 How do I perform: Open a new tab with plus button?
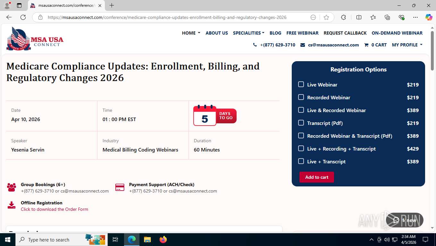point(112,5)
